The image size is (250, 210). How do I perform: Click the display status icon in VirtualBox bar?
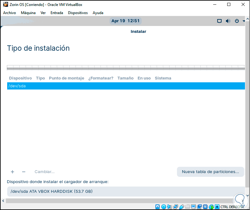[x=194, y=207]
